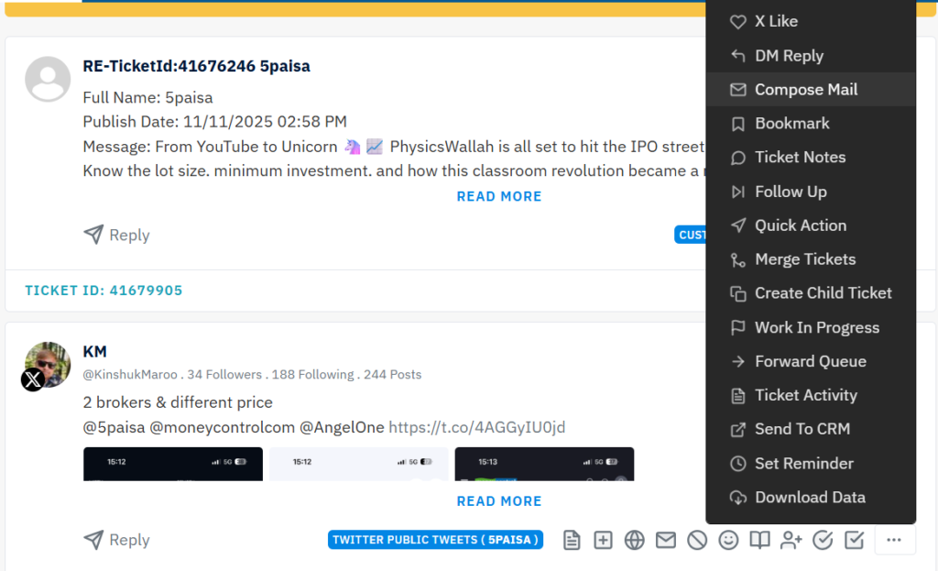Select Send To CRM menu option
The width and height of the screenshot is (938, 571).
[x=802, y=429]
